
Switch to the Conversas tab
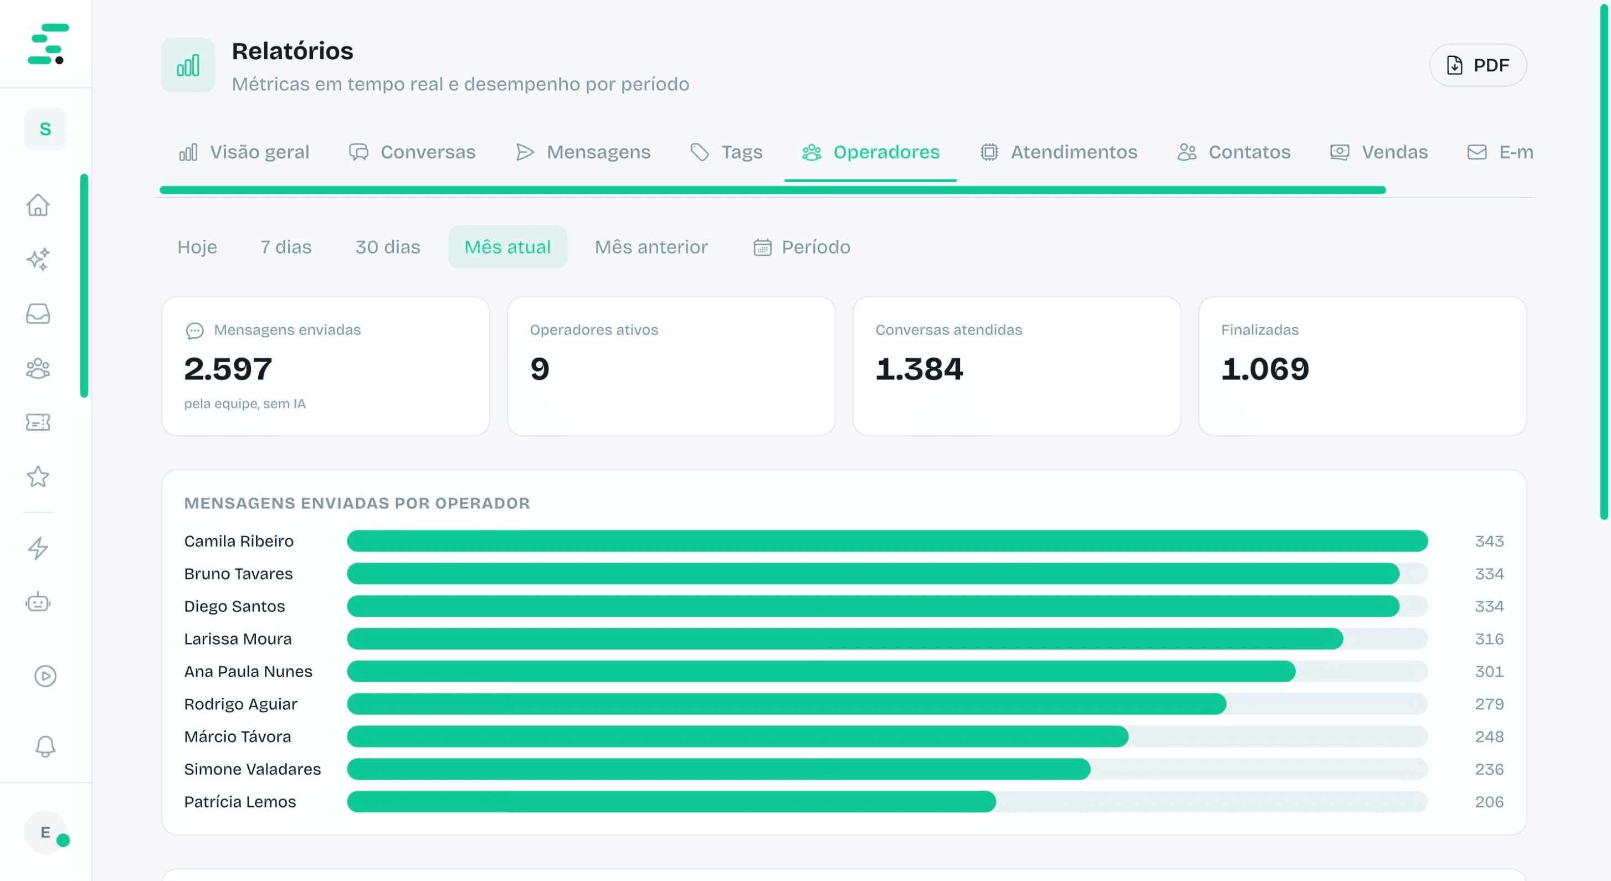coord(412,152)
